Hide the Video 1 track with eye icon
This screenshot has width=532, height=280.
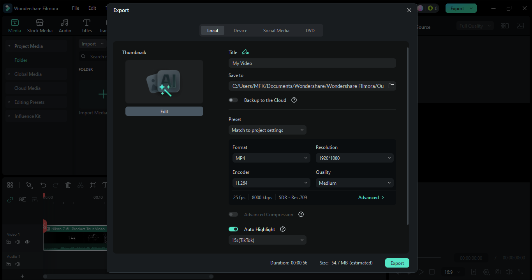coord(27,242)
